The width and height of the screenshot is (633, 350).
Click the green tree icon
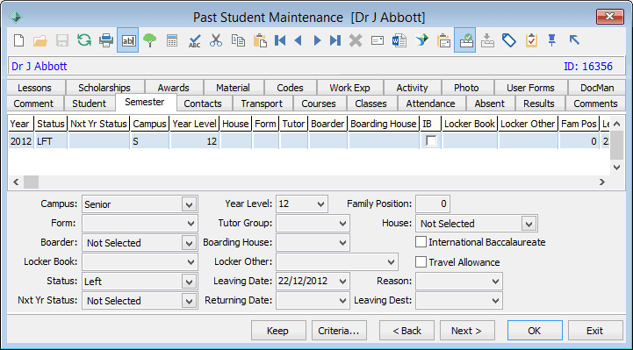(x=150, y=40)
